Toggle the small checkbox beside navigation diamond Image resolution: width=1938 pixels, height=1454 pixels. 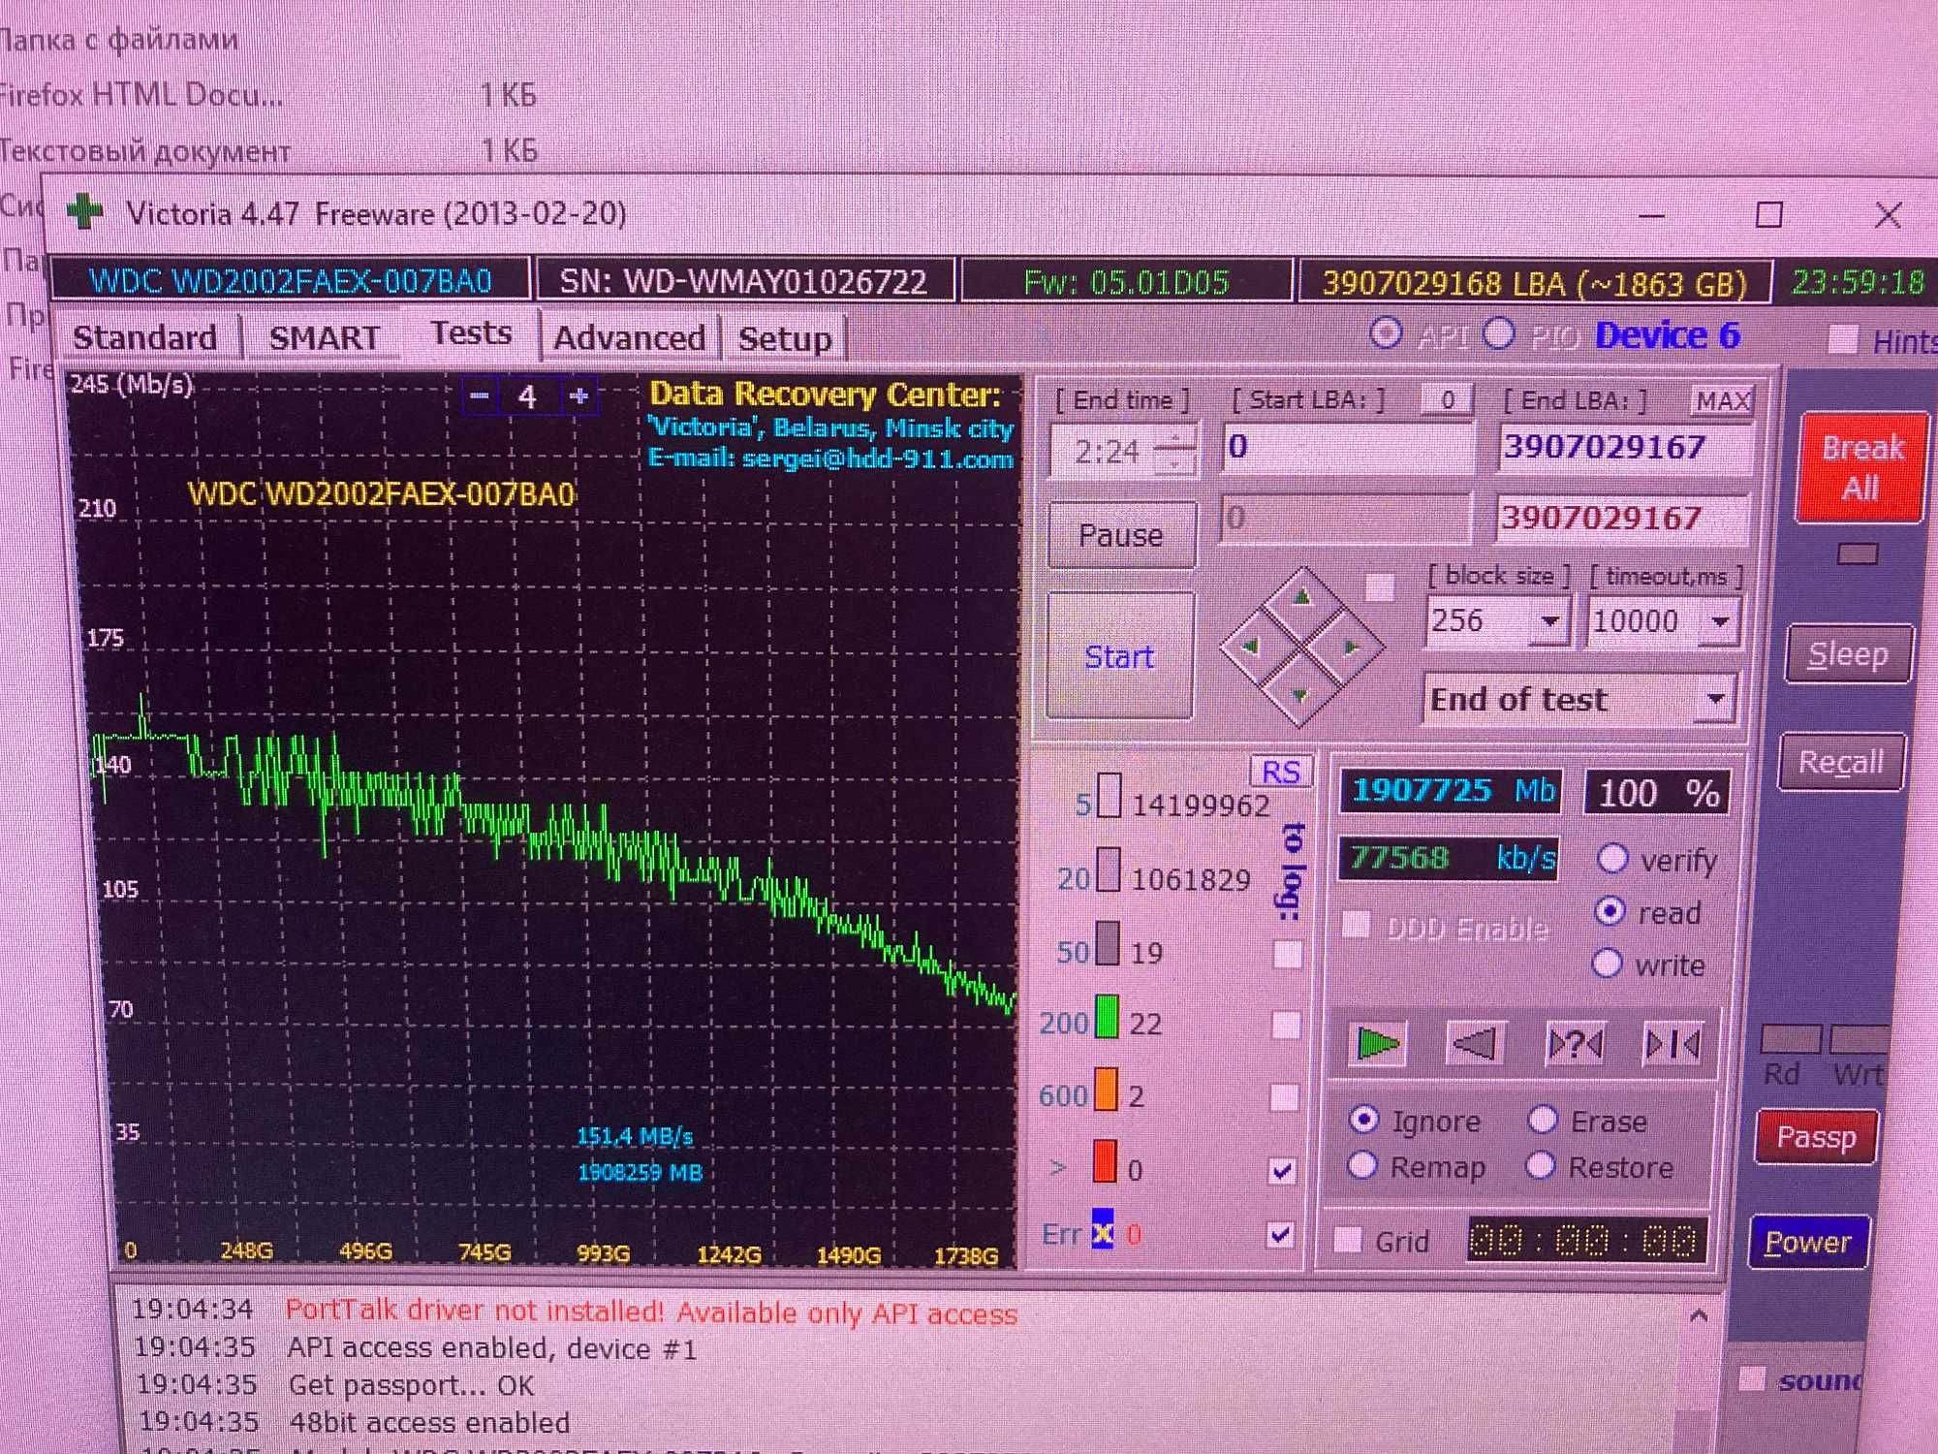(x=1380, y=586)
